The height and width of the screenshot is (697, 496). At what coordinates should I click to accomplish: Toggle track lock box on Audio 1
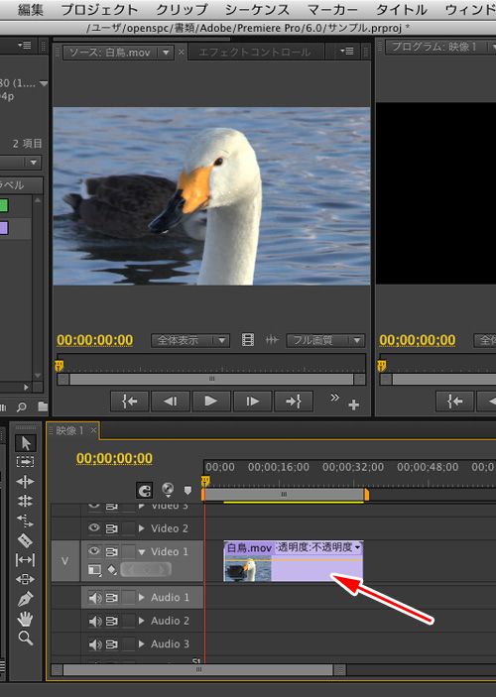pyautogui.click(x=129, y=598)
